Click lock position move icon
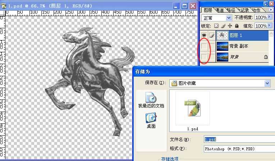The image size is (275, 161). 230,26
